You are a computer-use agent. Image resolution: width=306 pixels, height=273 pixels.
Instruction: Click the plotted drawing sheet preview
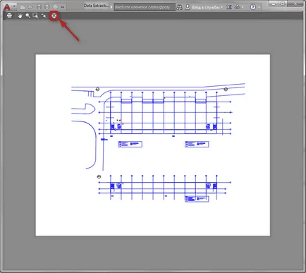153,145
